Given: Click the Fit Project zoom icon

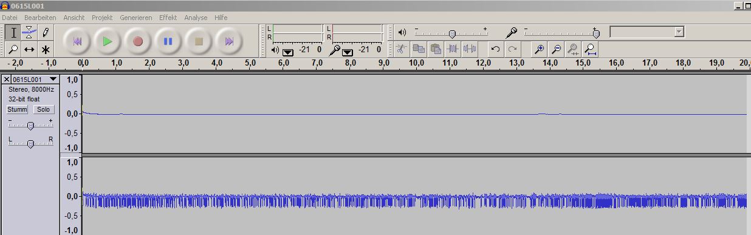Looking at the screenshot, I should click(590, 50).
